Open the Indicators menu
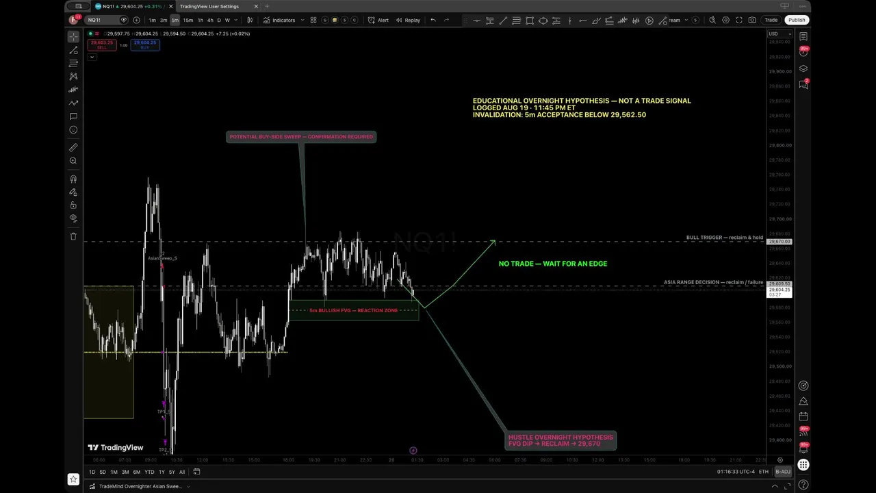Image resolution: width=876 pixels, height=493 pixels. point(279,20)
